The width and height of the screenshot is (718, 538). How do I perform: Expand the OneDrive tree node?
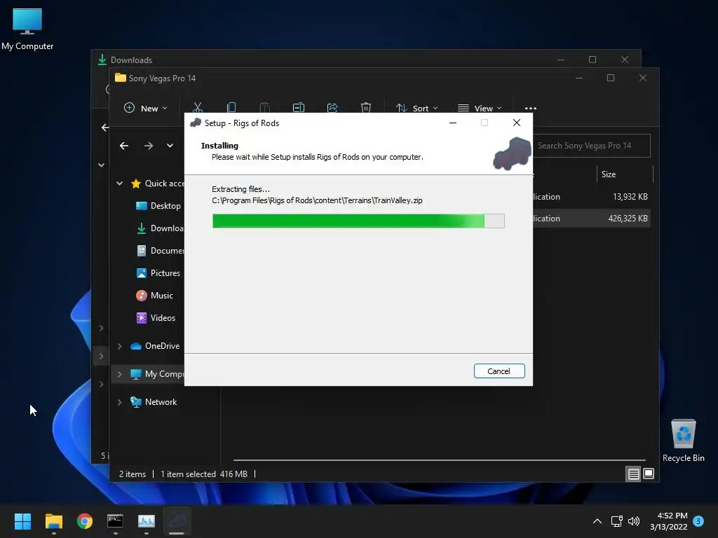tap(119, 346)
